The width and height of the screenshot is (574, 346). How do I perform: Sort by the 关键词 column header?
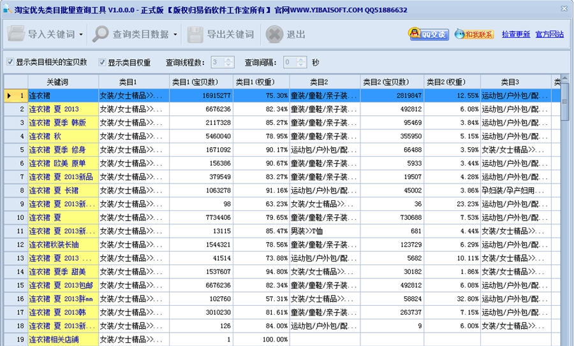point(63,82)
